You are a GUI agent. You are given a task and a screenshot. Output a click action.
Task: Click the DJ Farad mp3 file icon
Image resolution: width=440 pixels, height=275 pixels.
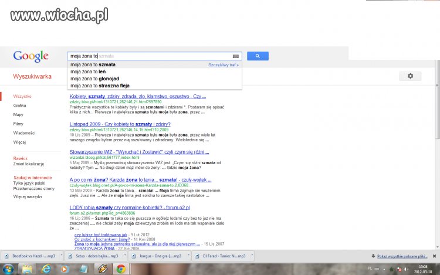coord(197,256)
